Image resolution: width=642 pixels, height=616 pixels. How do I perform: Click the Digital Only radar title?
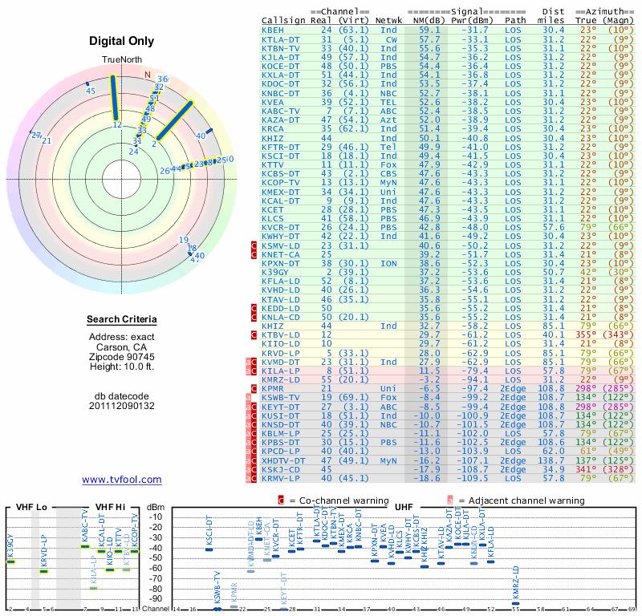tap(122, 41)
